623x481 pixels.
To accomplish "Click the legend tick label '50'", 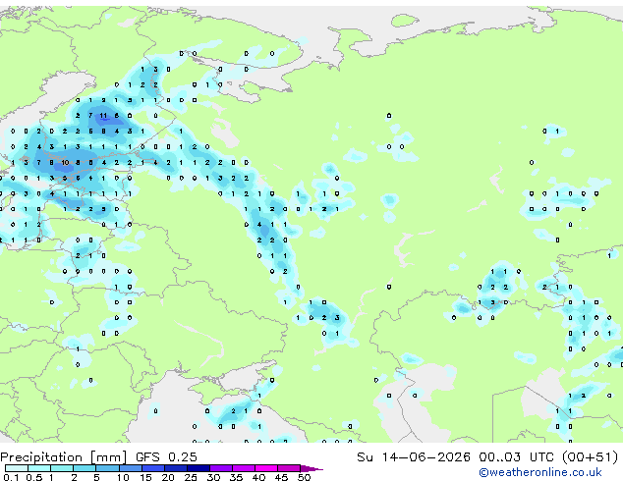I will 304,477.
